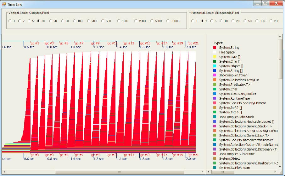Click the top gc #21 marker on timeline
285x176 pixels.
click(x=193, y=43)
